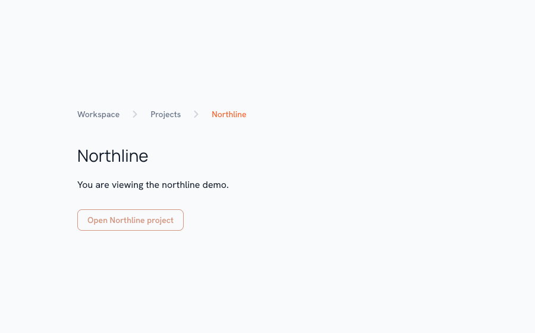This screenshot has width=535, height=333.
Task: Click the word 'Workspace' in navigation path
Action: click(98, 114)
